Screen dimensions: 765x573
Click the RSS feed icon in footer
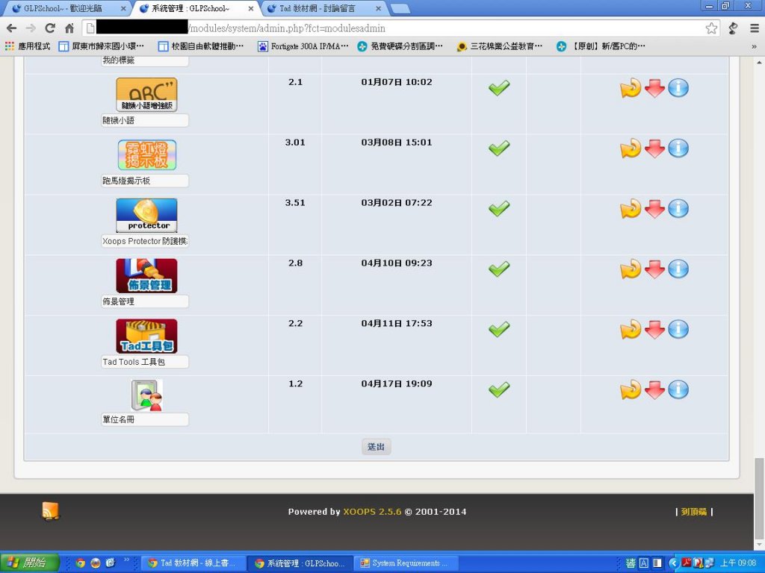click(x=50, y=511)
